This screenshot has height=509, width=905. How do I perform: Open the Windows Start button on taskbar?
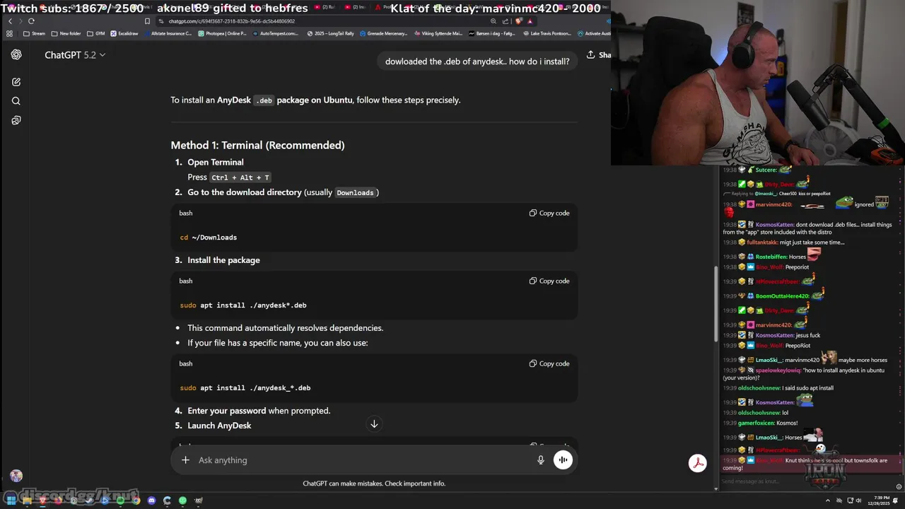[x=11, y=501]
